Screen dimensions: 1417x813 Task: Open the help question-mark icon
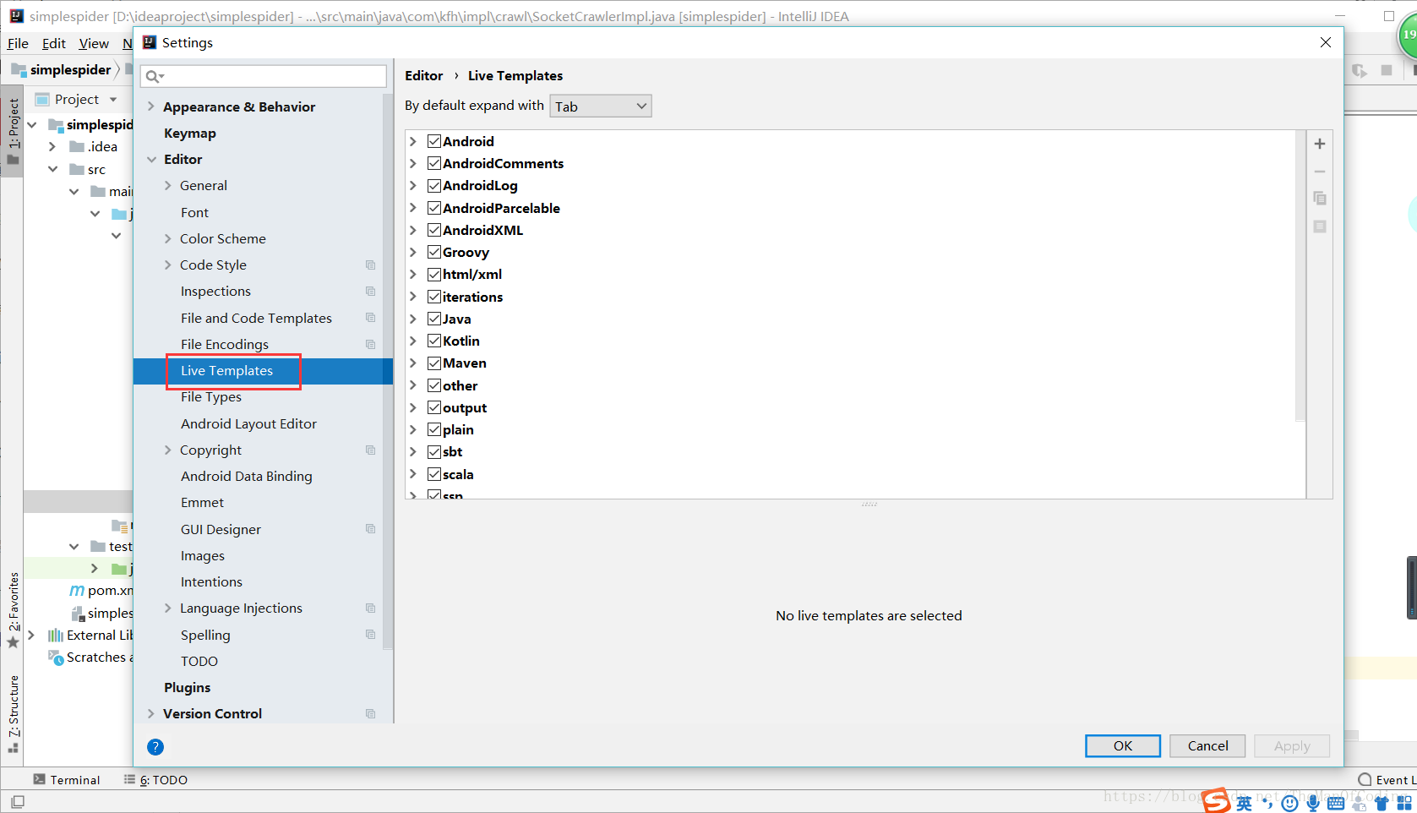(155, 746)
